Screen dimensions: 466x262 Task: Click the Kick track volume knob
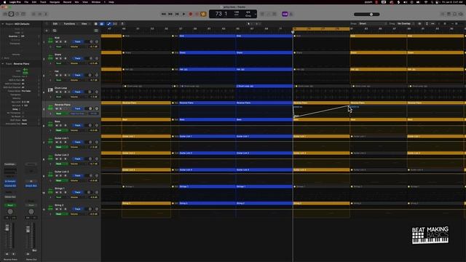pos(90,41)
